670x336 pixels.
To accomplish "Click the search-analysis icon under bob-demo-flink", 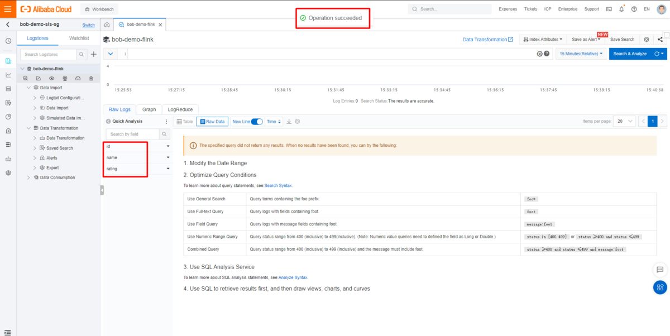I will coord(26,78).
